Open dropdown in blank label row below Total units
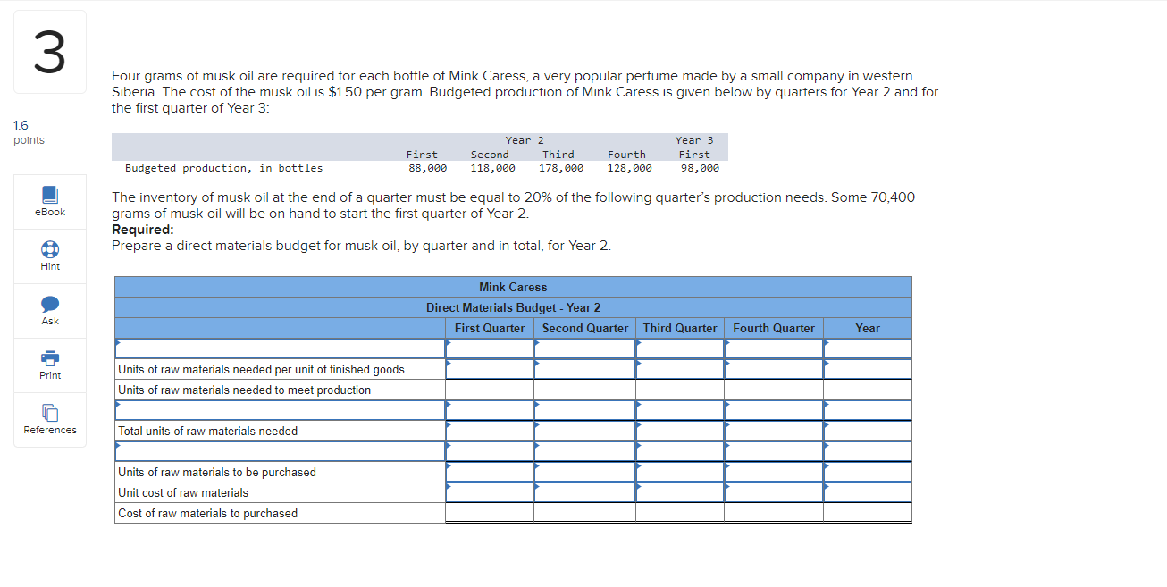1167x587 pixels. point(280,451)
